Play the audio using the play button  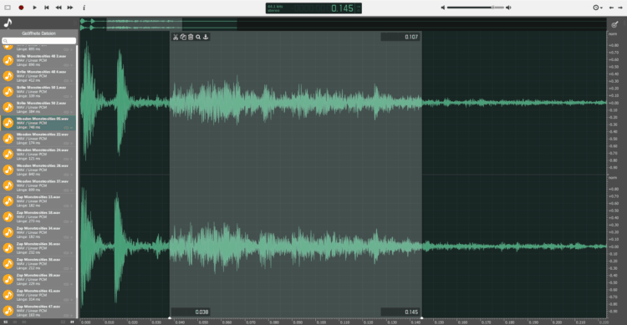tap(35, 8)
